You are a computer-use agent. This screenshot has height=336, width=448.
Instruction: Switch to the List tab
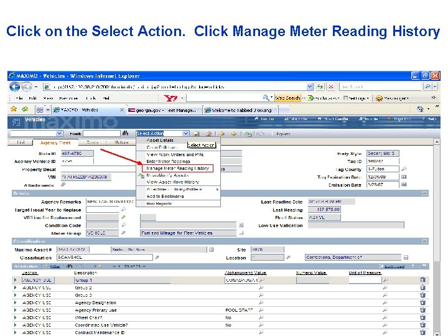tap(21, 142)
